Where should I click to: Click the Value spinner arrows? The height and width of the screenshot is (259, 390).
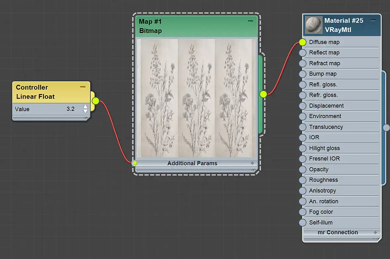(85, 109)
